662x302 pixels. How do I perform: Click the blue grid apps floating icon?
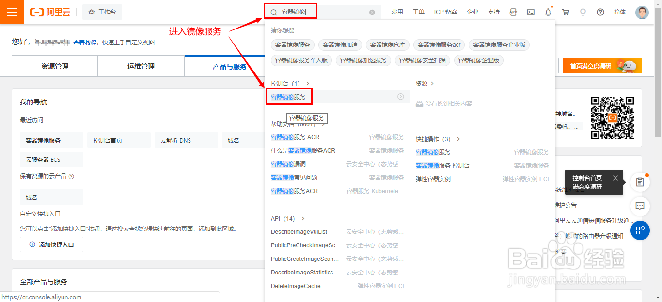pyautogui.click(x=640, y=230)
